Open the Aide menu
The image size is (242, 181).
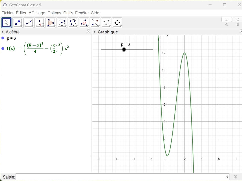[x=95, y=13]
